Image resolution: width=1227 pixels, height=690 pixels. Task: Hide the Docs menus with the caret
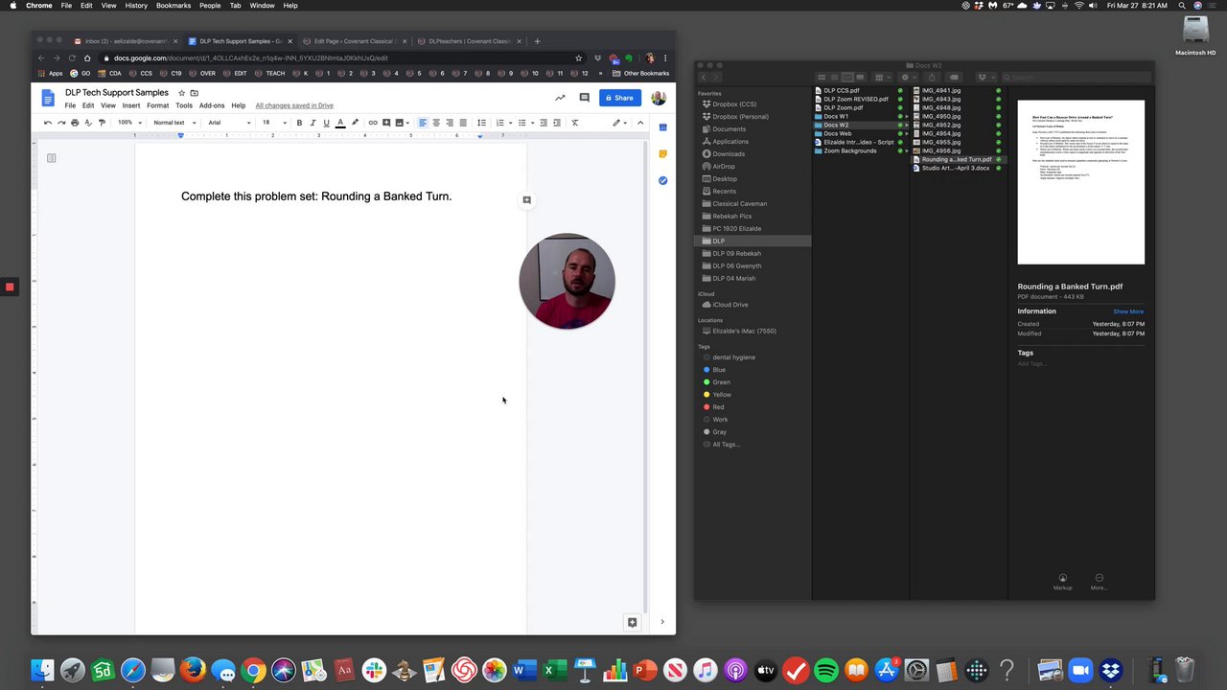pyautogui.click(x=640, y=123)
